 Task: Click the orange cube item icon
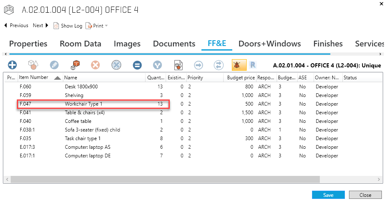(x=75, y=65)
